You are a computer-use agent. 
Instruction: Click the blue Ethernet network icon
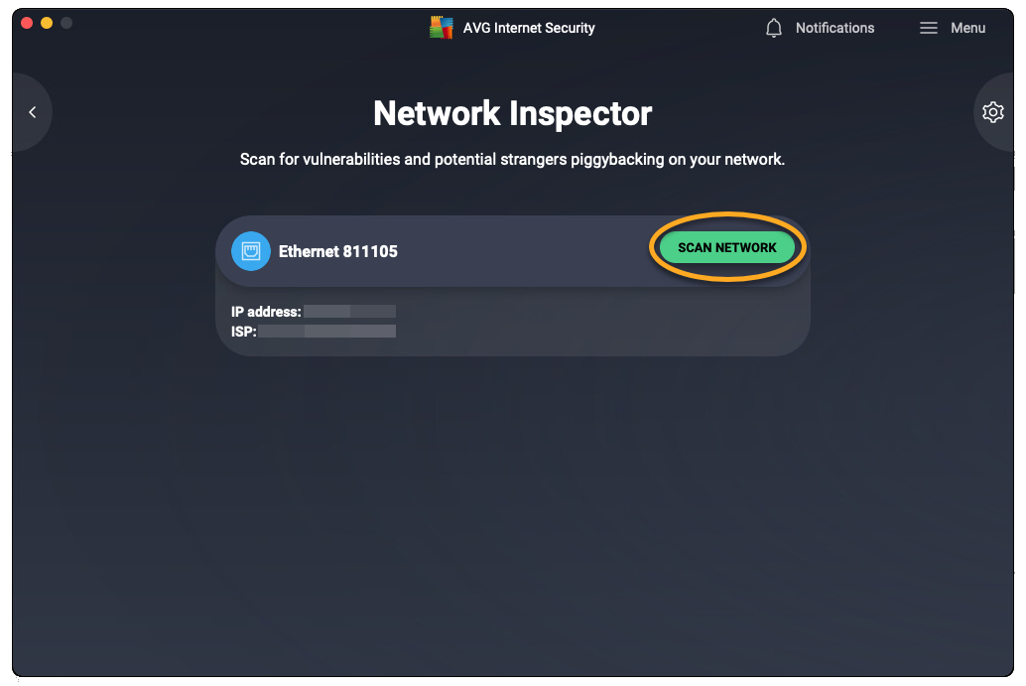251,251
